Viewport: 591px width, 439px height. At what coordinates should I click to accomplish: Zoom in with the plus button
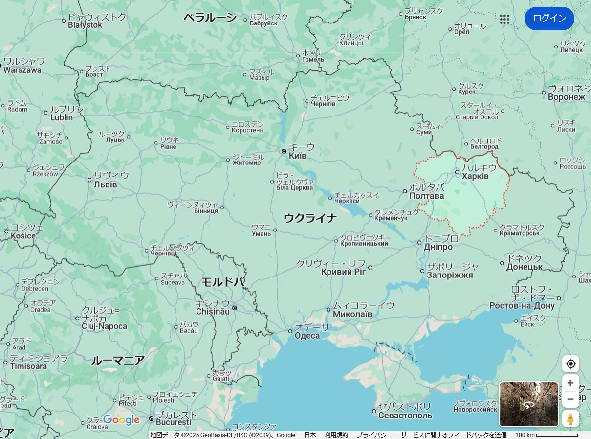coord(570,383)
